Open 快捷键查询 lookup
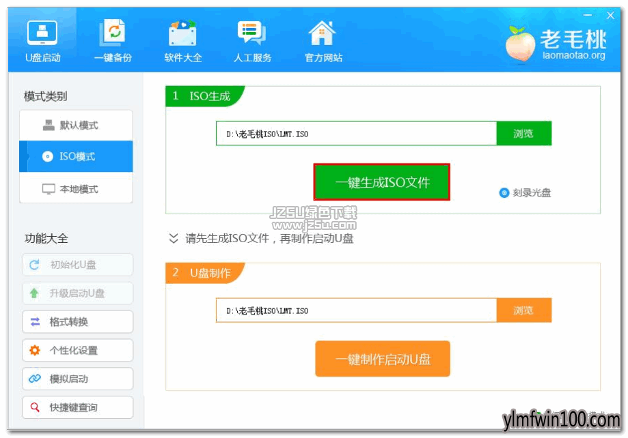The image size is (628, 438). (78, 407)
